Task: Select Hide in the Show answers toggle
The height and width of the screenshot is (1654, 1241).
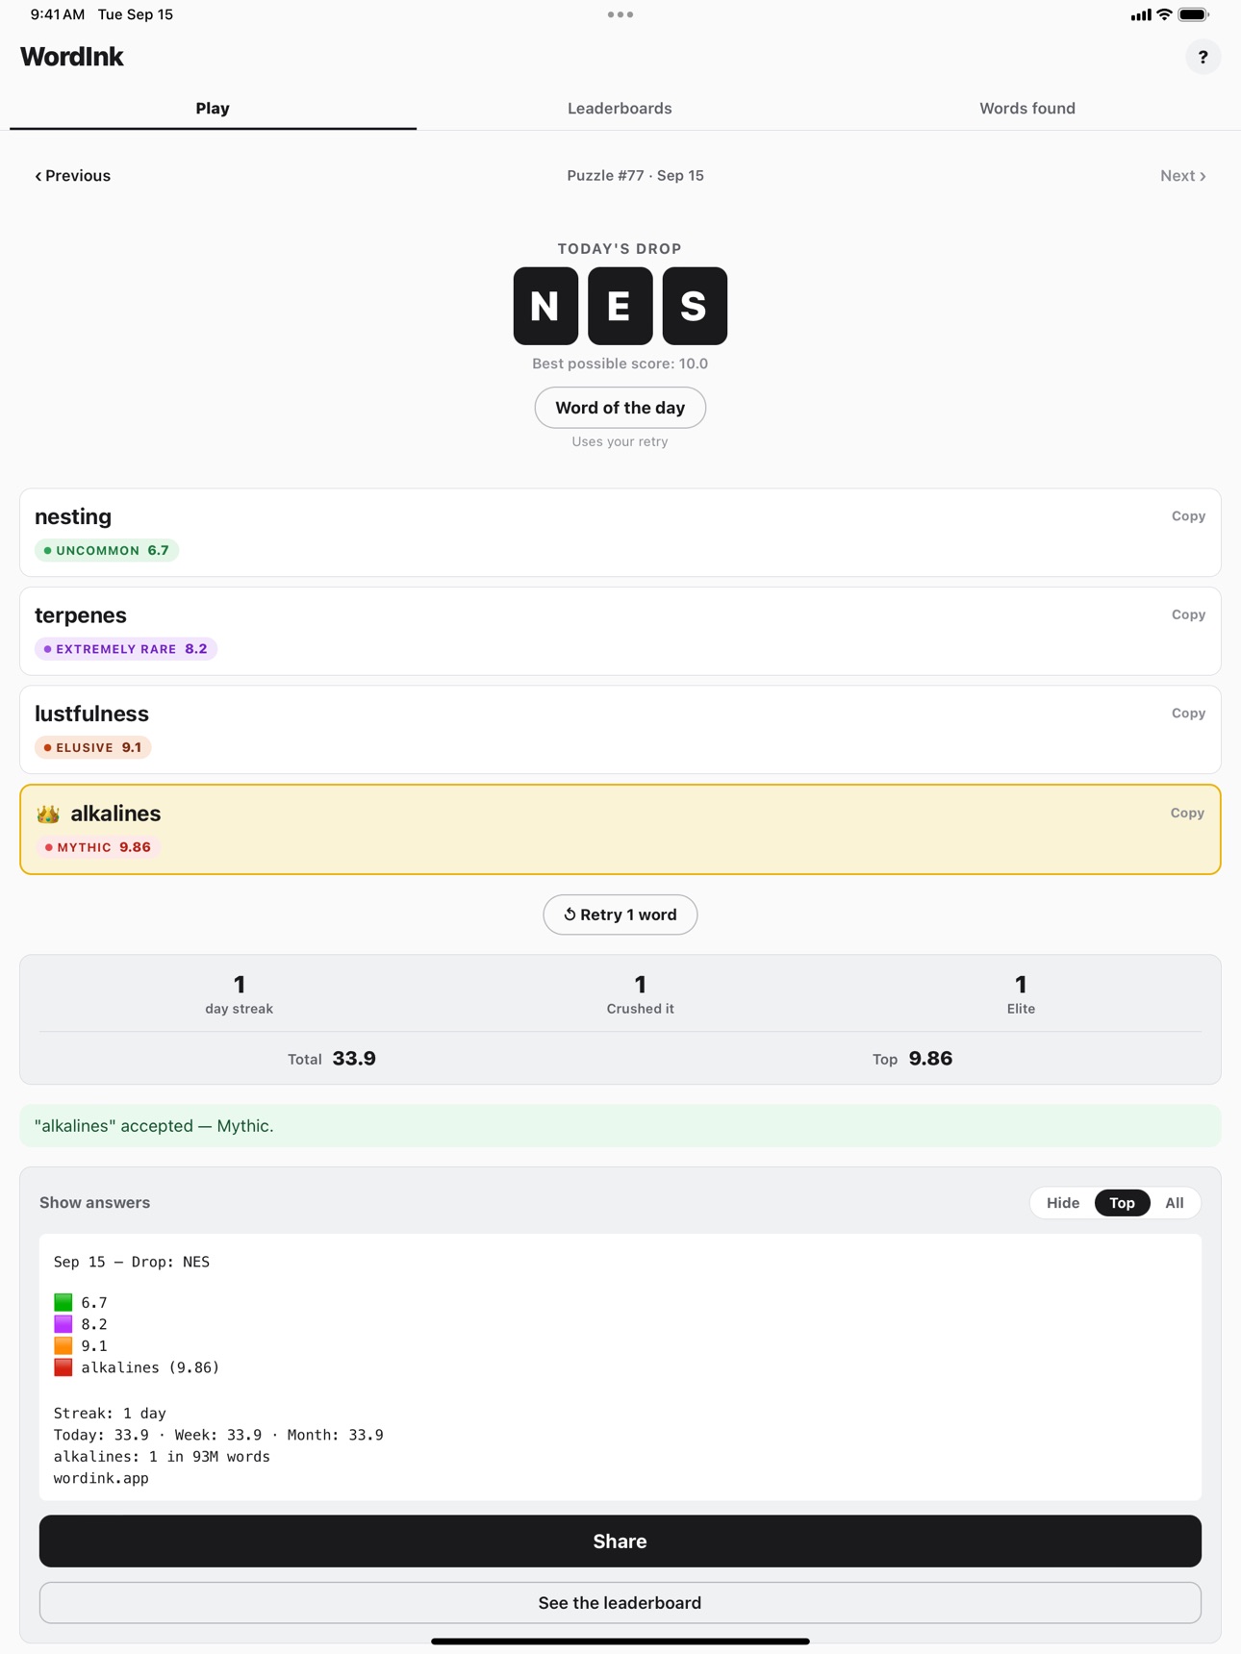Action: point(1063,1203)
